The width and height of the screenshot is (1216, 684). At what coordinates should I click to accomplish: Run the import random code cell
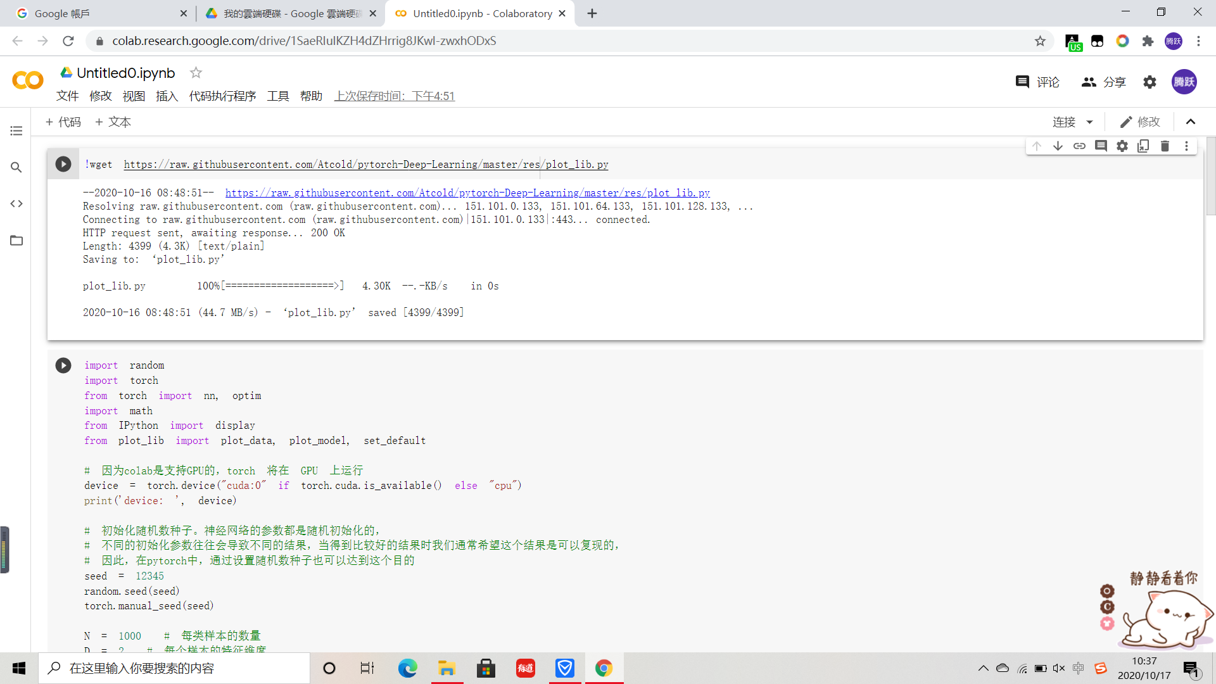63,365
